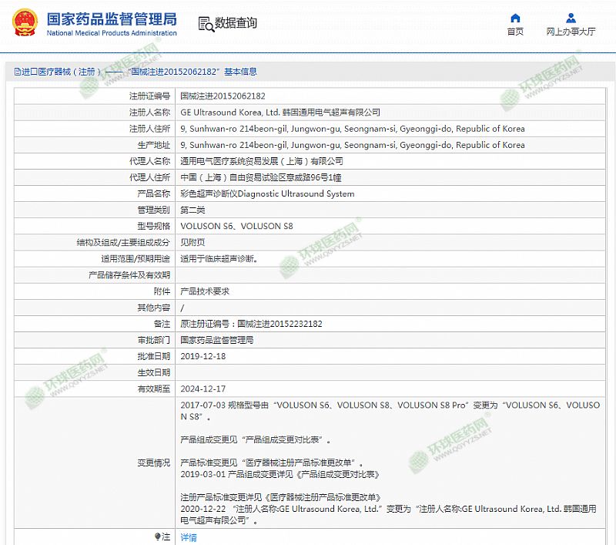This screenshot has width=616, height=545.
Task: Click the 原注册证编号 remark cell
Action: tap(251, 324)
